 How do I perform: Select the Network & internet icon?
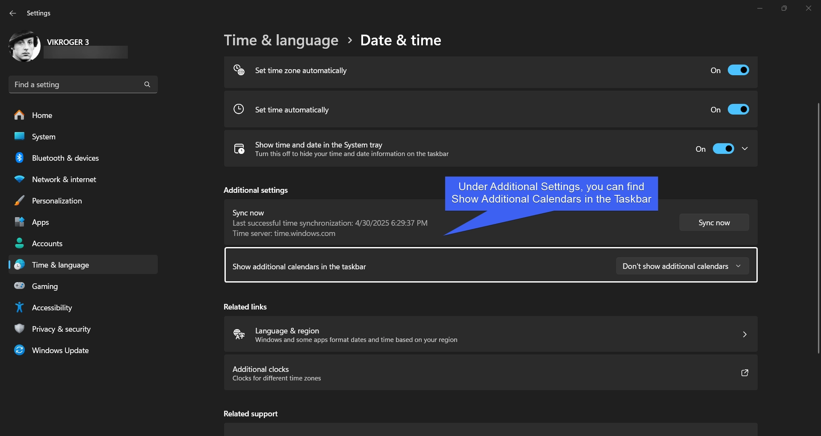[19, 179]
